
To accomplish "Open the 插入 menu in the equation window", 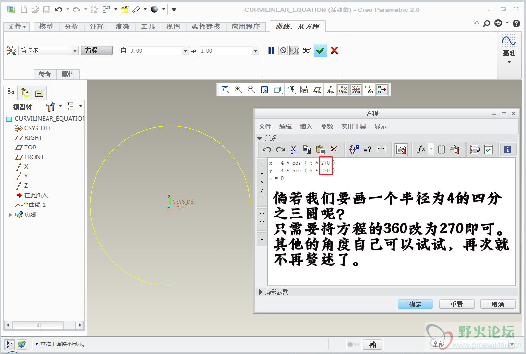I will click(306, 126).
